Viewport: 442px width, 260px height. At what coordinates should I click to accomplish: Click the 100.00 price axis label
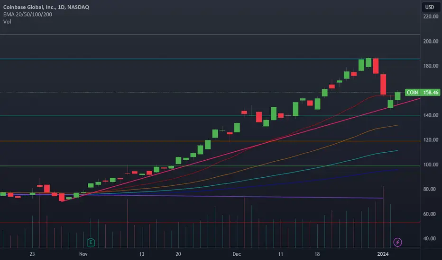431,165
